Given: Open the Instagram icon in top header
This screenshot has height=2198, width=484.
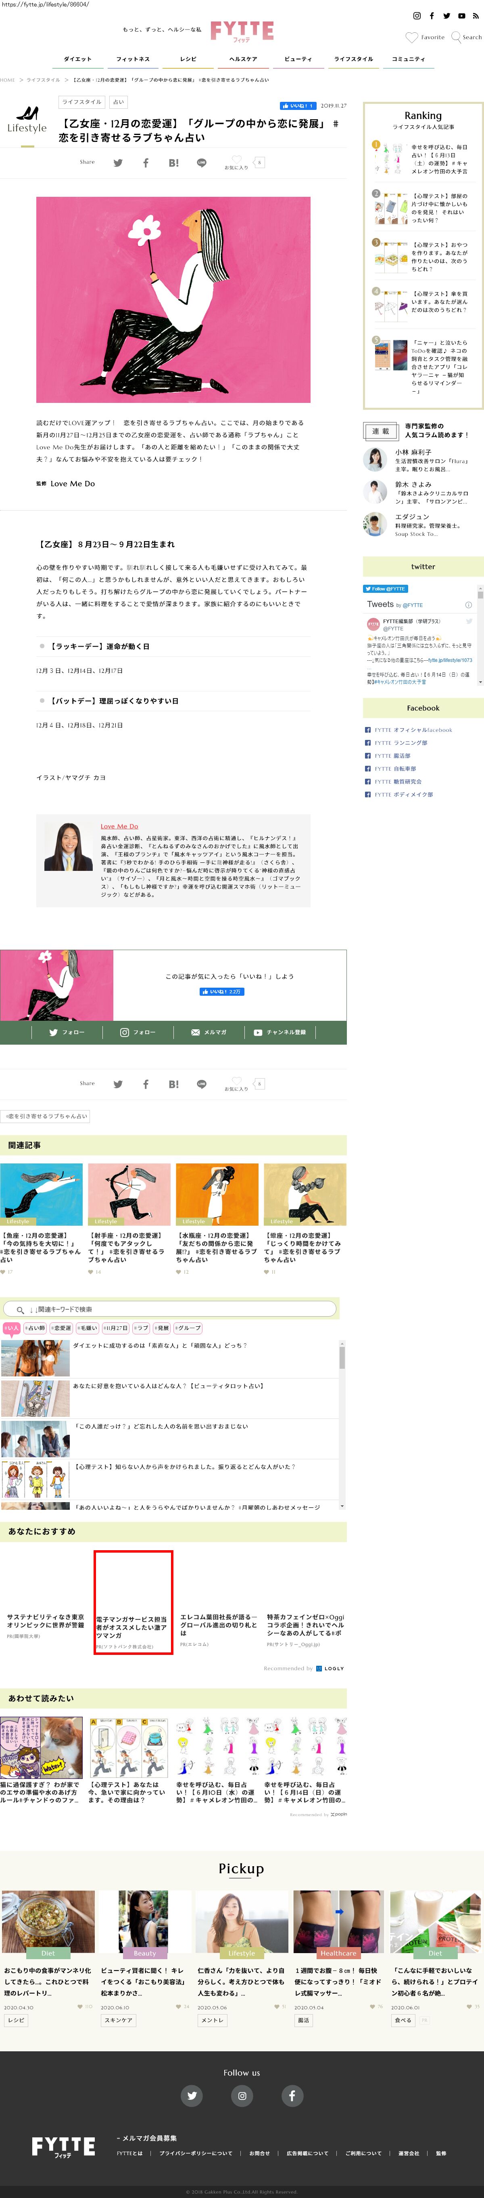Looking at the screenshot, I should pyautogui.click(x=417, y=15).
